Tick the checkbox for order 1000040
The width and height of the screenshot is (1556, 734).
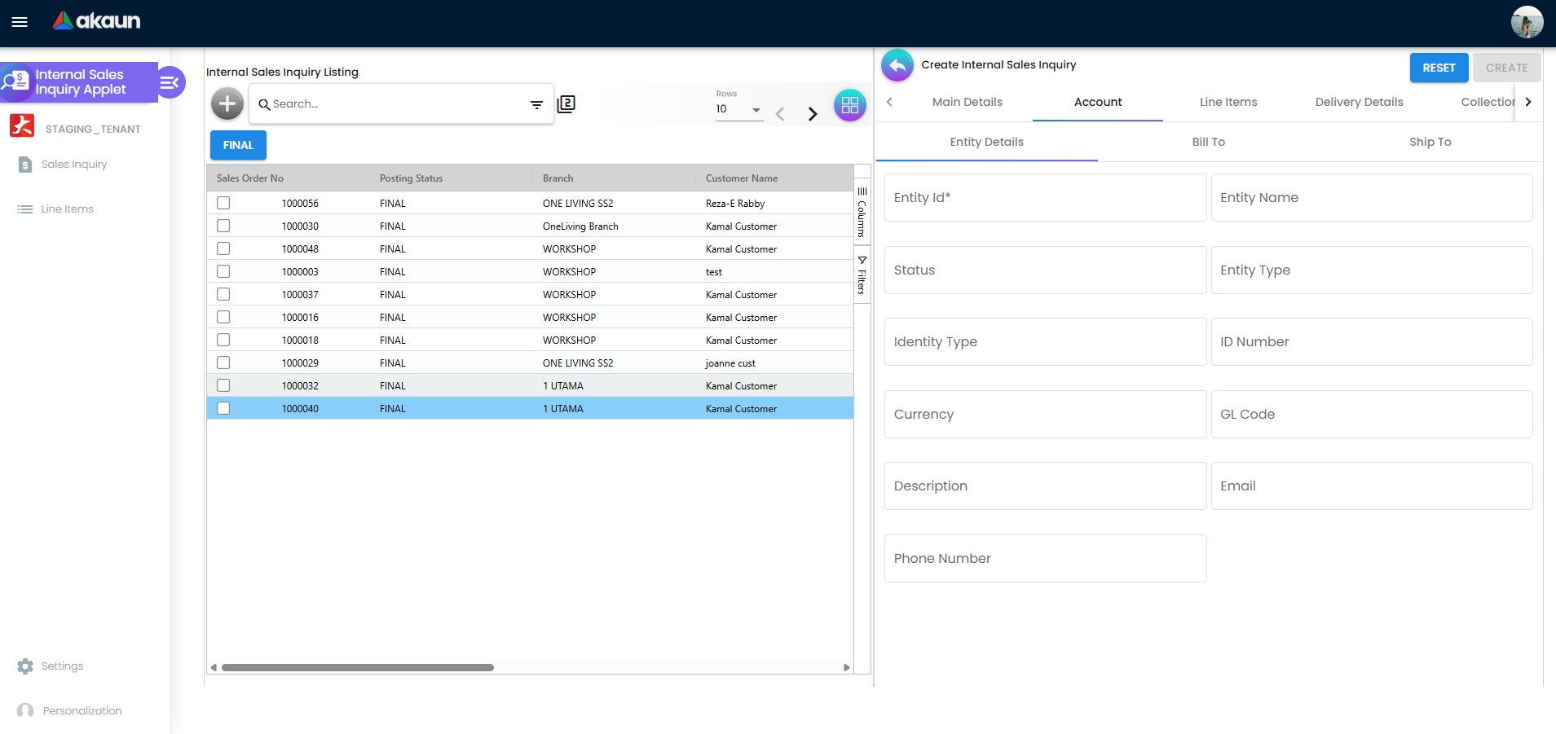click(x=223, y=408)
